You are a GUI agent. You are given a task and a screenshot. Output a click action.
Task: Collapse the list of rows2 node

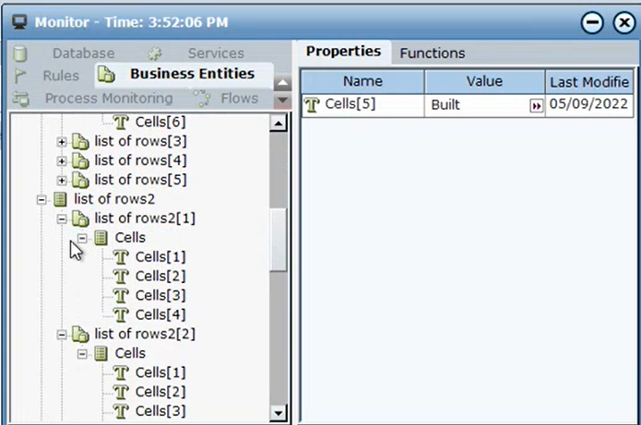[41, 199]
